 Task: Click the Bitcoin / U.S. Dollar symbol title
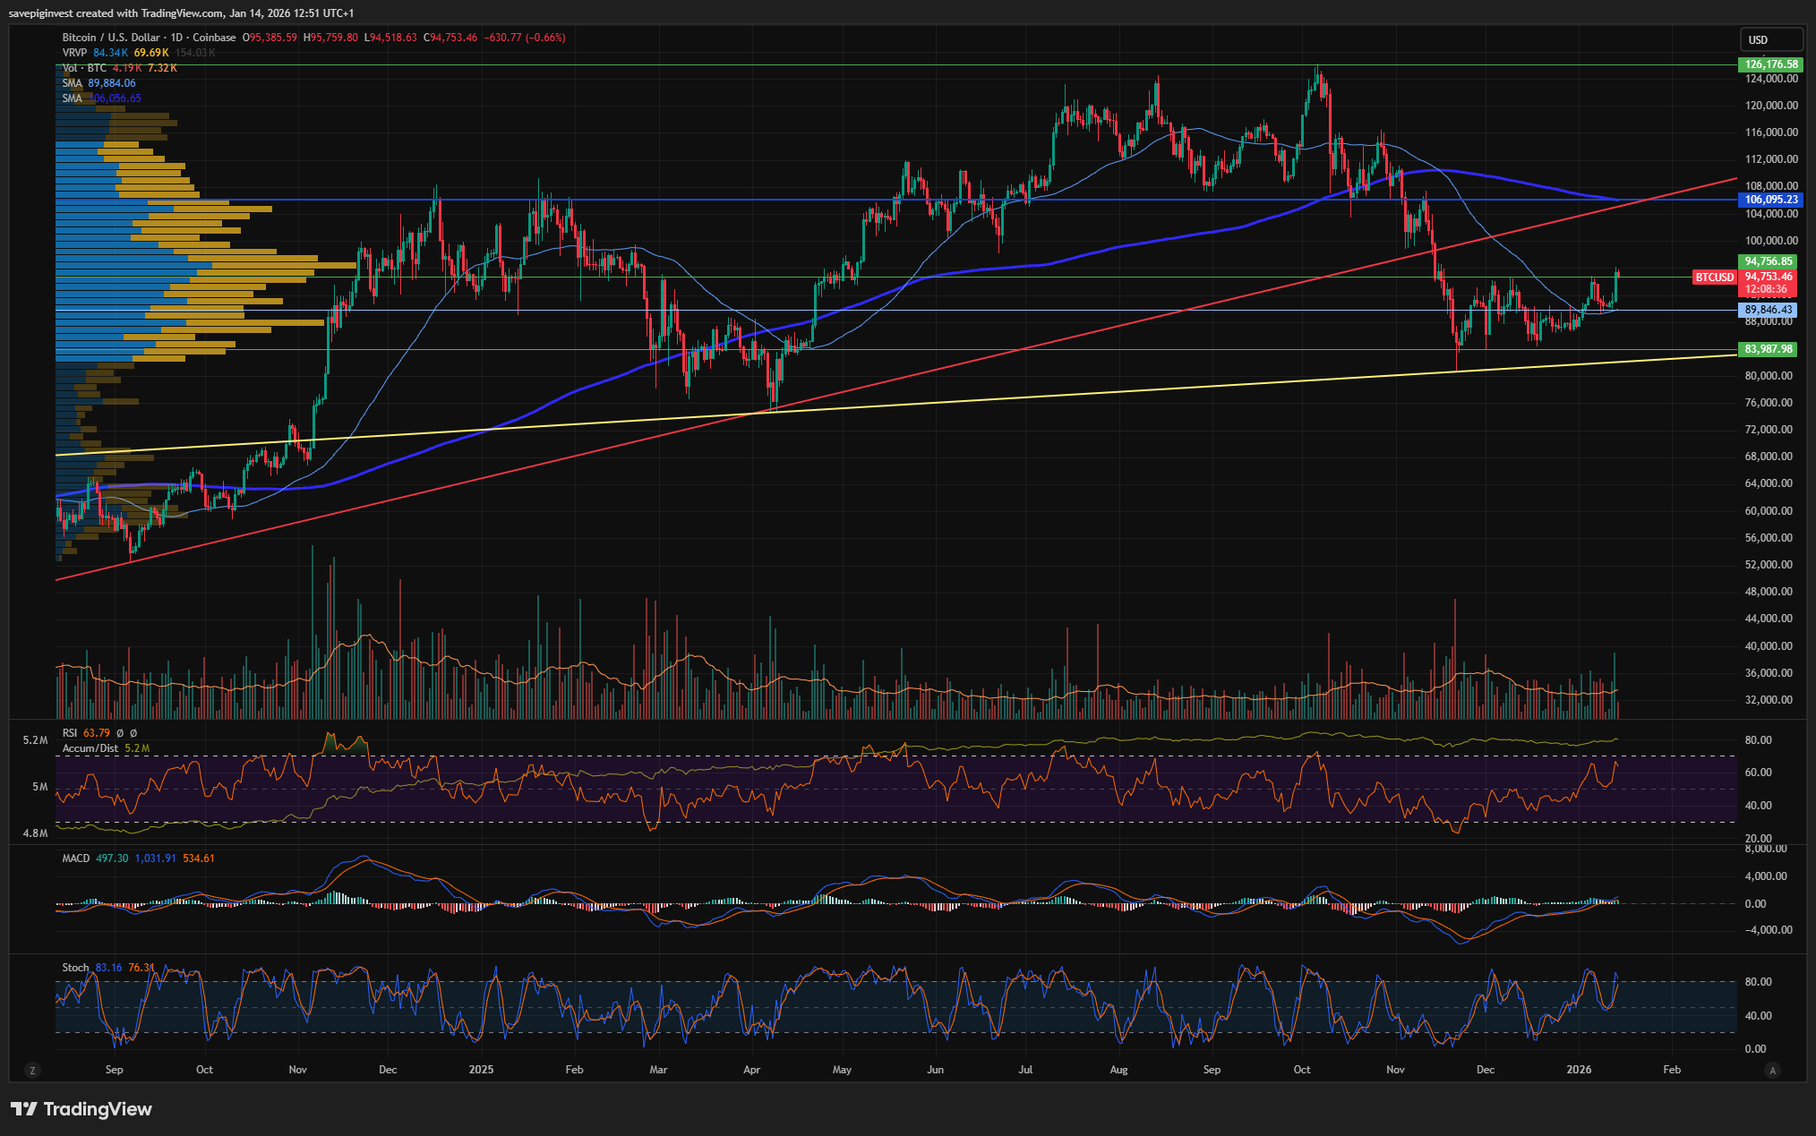(111, 38)
